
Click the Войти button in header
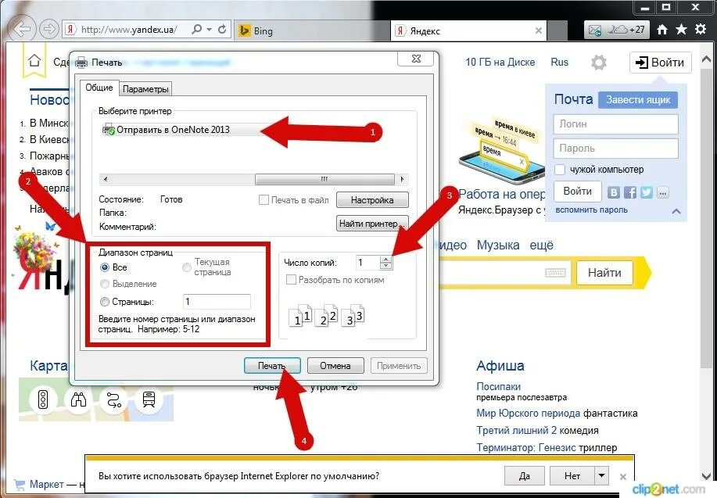[x=660, y=63]
